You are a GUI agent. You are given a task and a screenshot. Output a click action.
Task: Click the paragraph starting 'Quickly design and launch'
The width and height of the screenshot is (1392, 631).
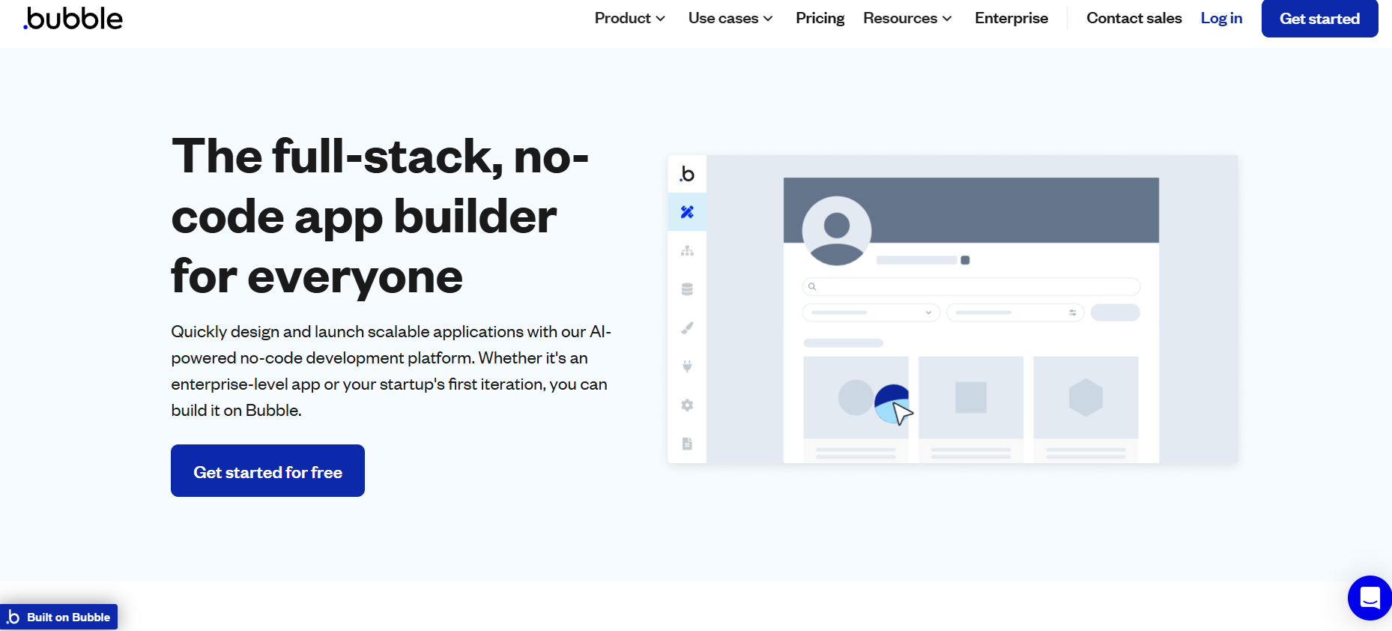pyautogui.click(x=391, y=371)
